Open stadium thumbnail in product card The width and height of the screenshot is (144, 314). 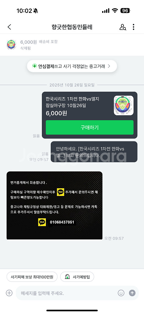point(124,105)
